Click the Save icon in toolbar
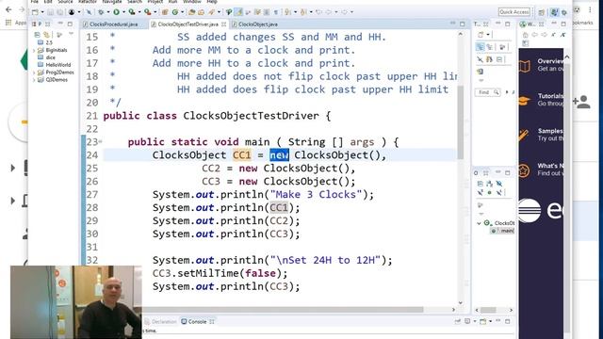Viewport: 603px width, 339px height. (50, 12)
